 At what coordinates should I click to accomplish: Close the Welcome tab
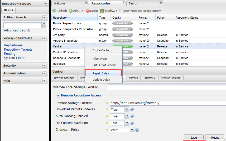click(86, 3)
